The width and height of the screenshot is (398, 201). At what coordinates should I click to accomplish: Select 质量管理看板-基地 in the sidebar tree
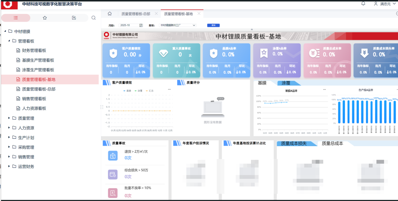tap(39, 80)
